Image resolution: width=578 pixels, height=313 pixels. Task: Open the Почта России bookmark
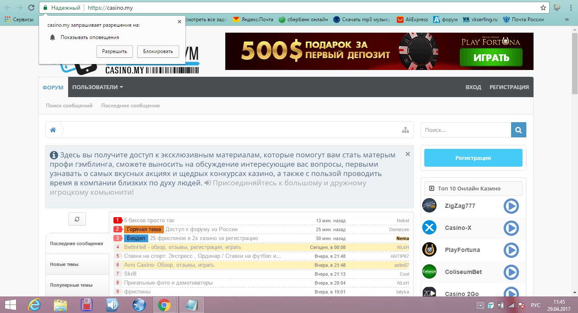(x=523, y=20)
